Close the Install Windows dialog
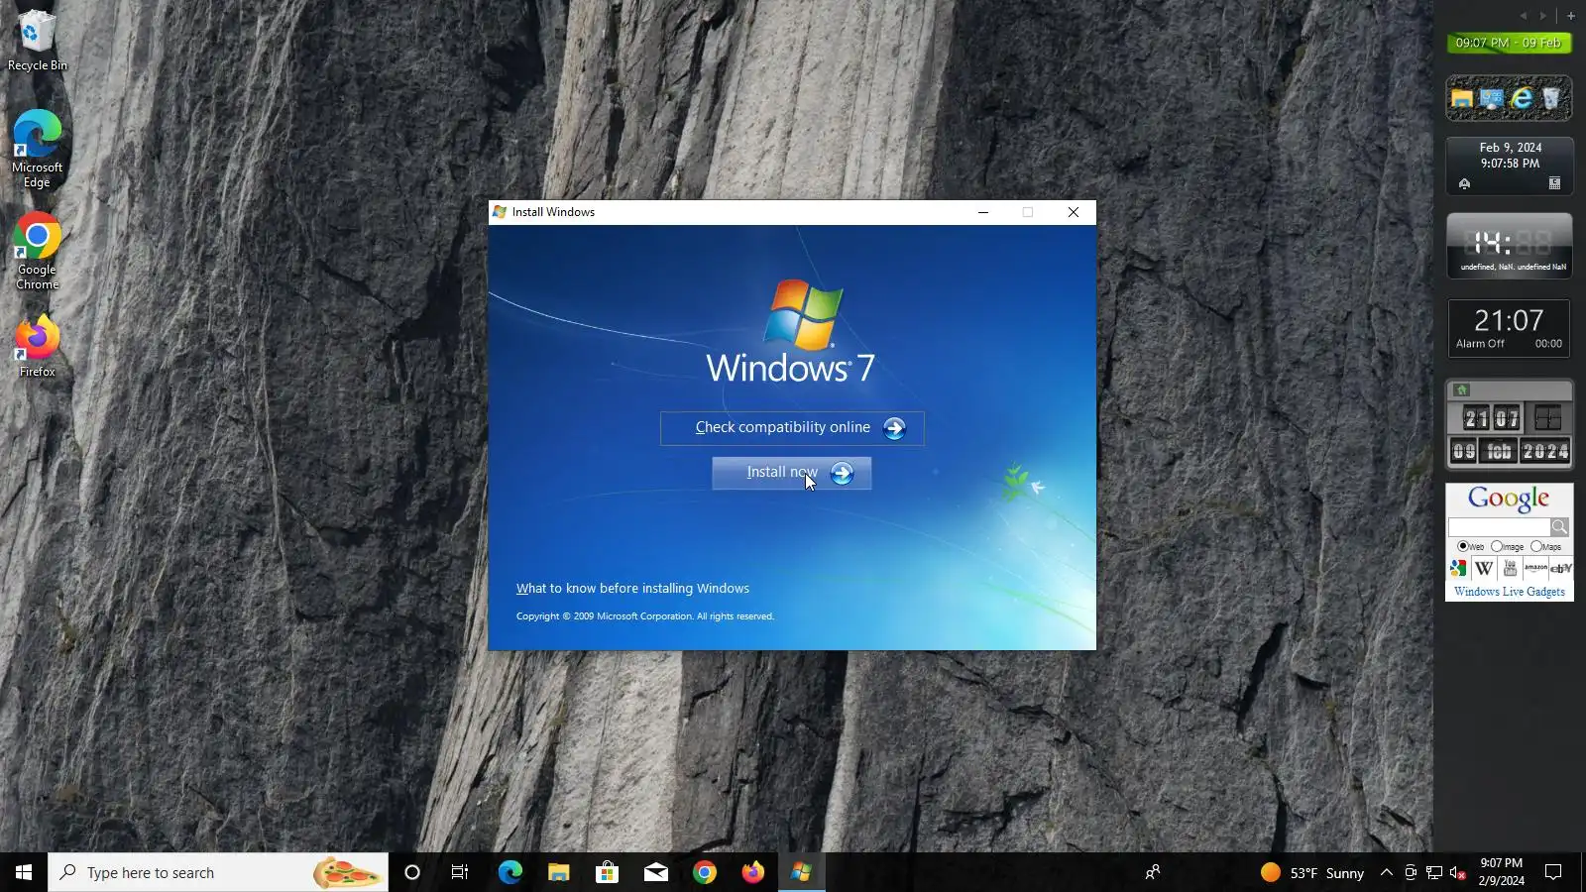This screenshot has height=892, width=1586. (x=1073, y=212)
